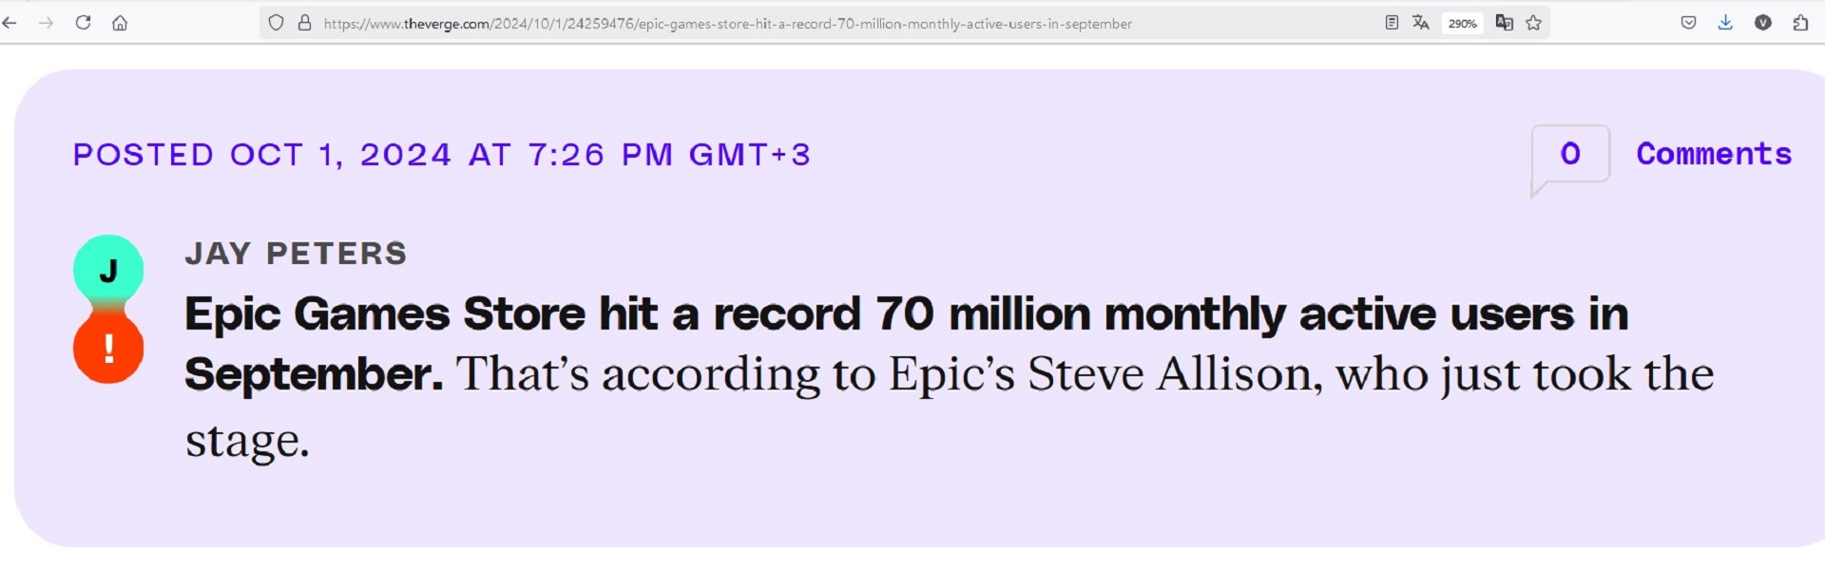Viewport: 1825px width, 570px height.
Task: Click the 0 comments count bubble
Action: click(x=1570, y=154)
